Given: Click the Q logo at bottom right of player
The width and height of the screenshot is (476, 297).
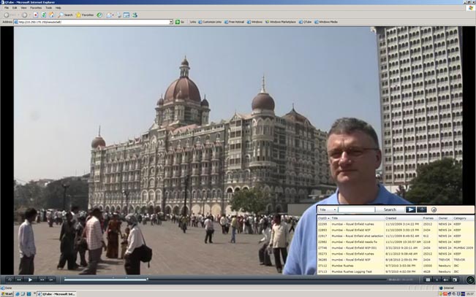Looking at the screenshot, I should (470, 279).
